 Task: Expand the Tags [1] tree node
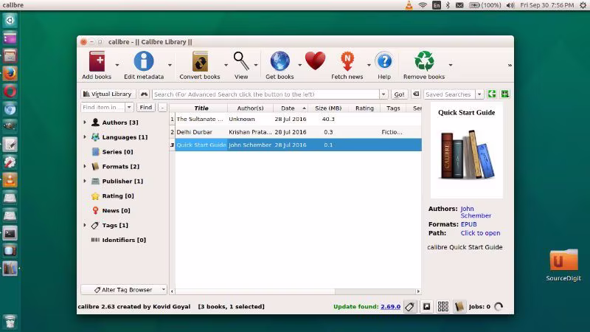pyautogui.click(x=85, y=225)
